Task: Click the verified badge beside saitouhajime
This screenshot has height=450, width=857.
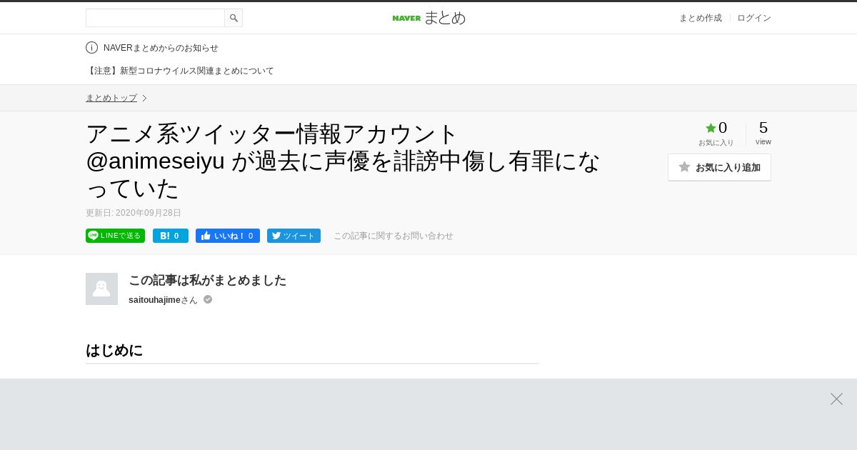Action: click(208, 299)
